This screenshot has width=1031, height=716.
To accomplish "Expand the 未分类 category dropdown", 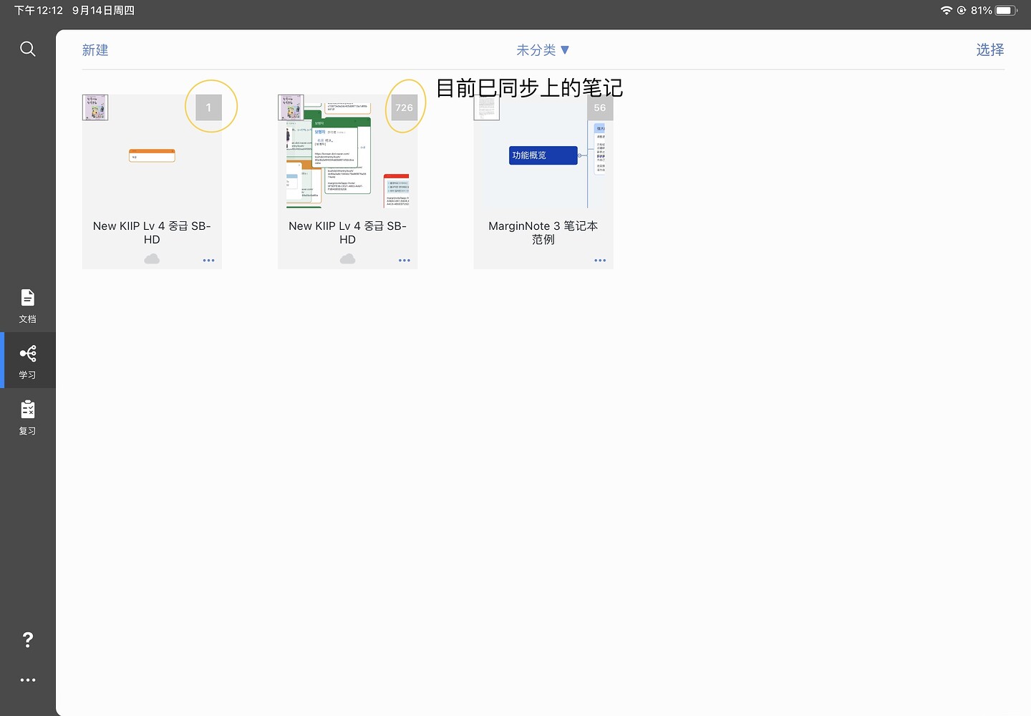I will pyautogui.click(x=543, y=50).
